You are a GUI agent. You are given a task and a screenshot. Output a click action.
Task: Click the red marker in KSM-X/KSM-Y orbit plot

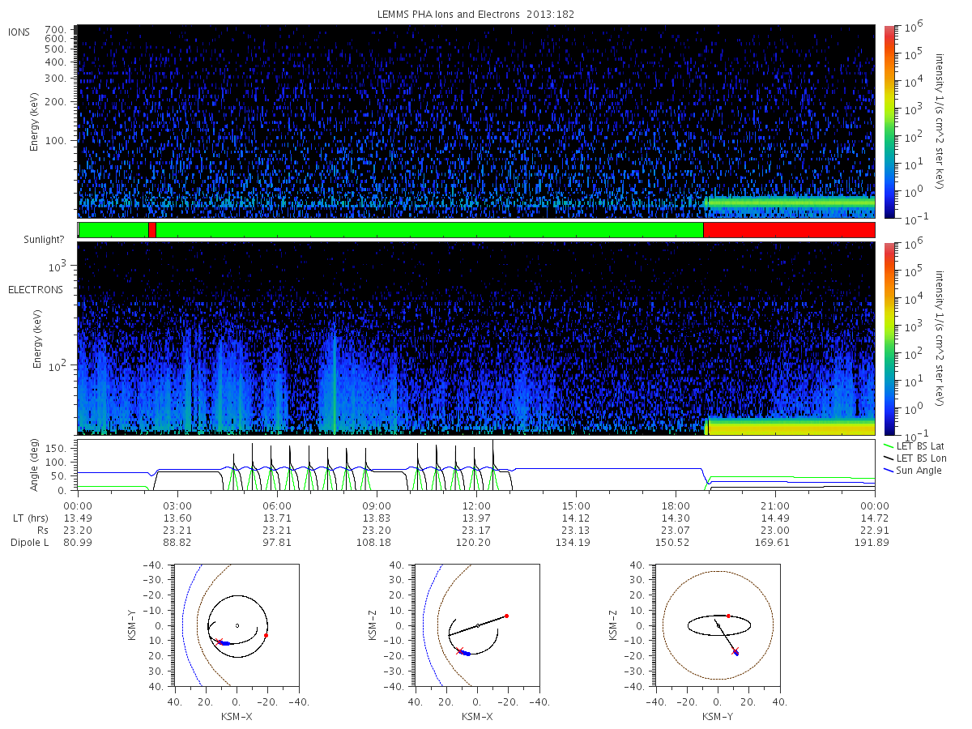click(x=266, y=635)
